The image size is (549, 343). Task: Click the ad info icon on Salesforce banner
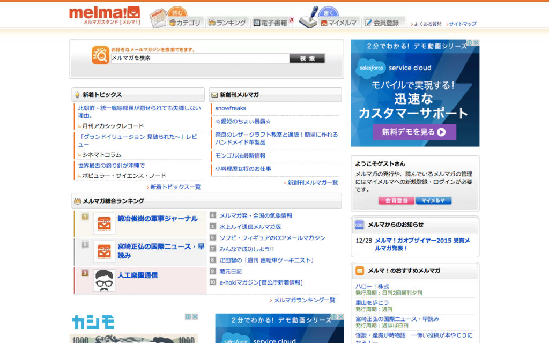click(469, 43)
